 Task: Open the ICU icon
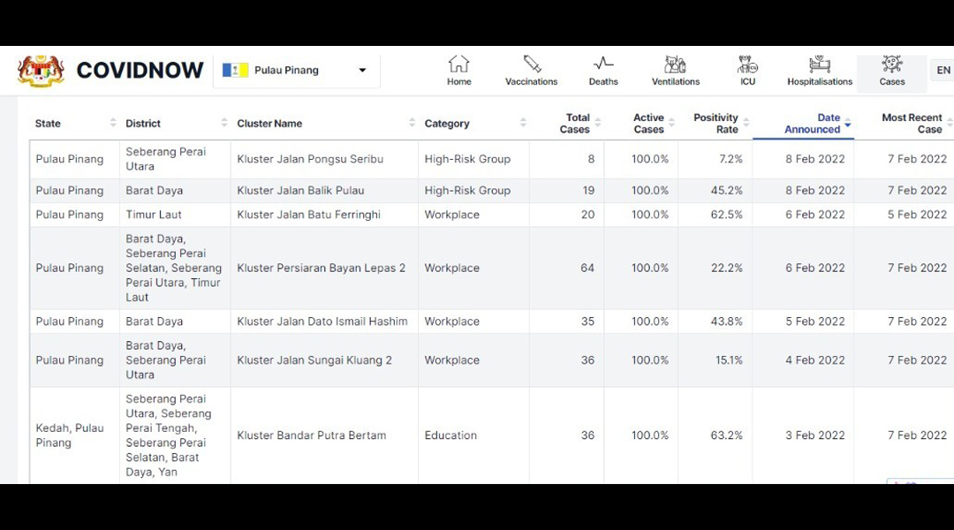click(748, 64)
